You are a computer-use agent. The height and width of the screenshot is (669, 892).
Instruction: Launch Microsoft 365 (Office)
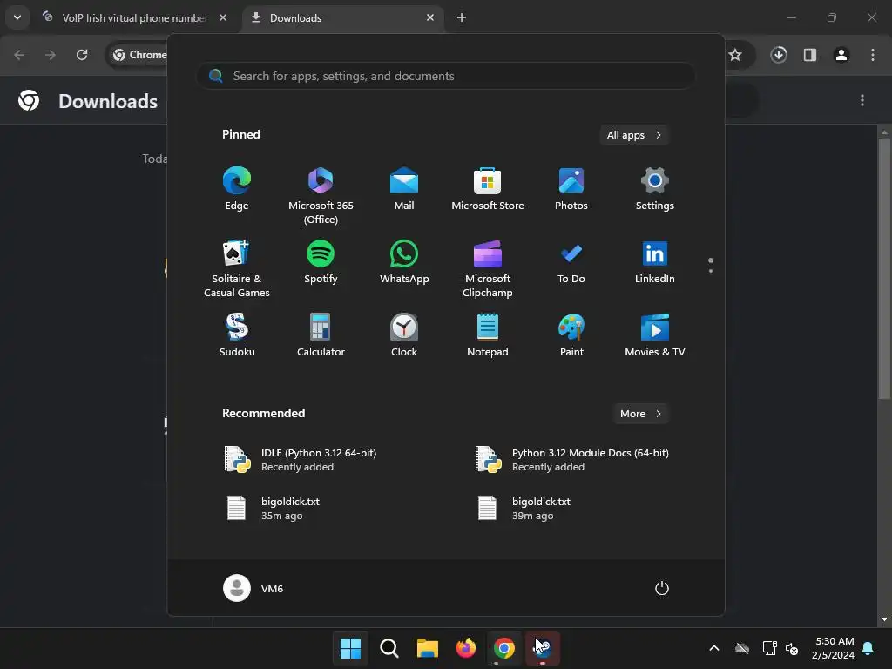point(321,196)
